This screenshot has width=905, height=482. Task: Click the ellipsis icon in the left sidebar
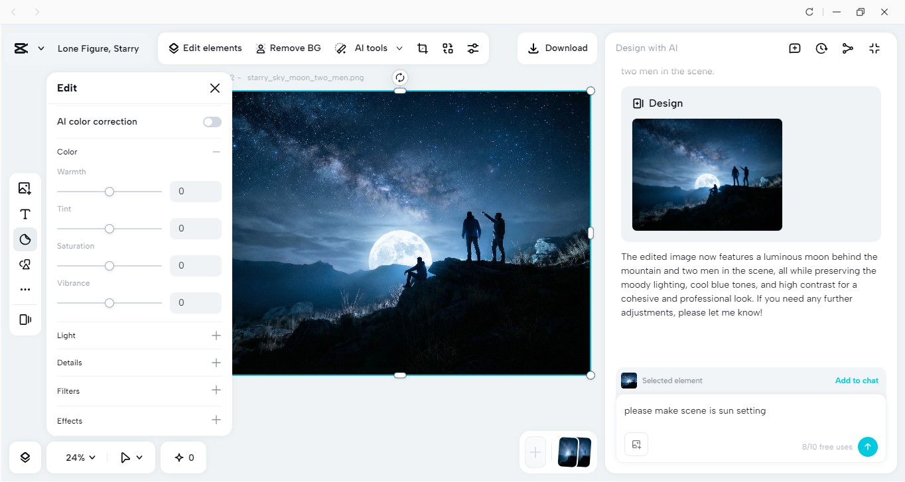pyautogui.click(x=25, y=289)
